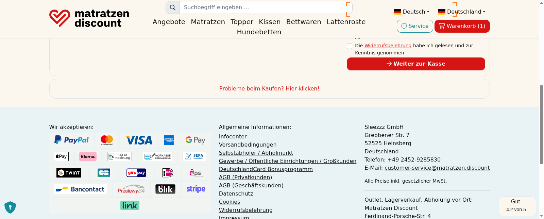This screenshot has width=544, height=219.
Task: Click the Alle Preise inkl. gesetzlicher MwSt. text
Action: tap(406, 181)
